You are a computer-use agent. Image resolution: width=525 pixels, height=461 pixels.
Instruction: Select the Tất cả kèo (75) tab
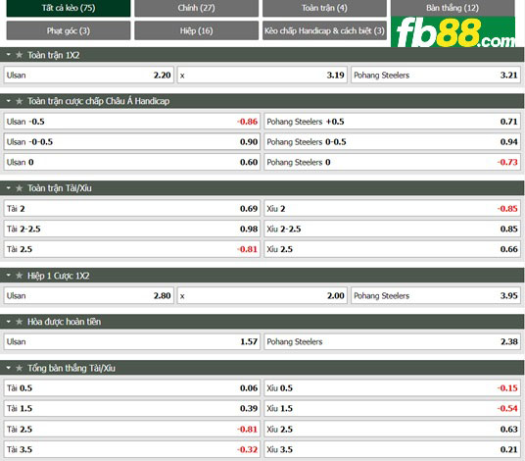pyautogui.click(x=69, y=8)
